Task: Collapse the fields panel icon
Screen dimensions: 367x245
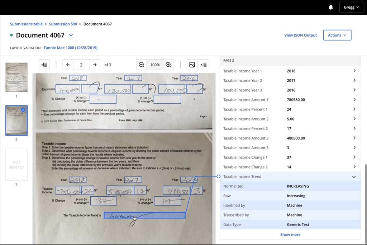Action: click(204, 65)
